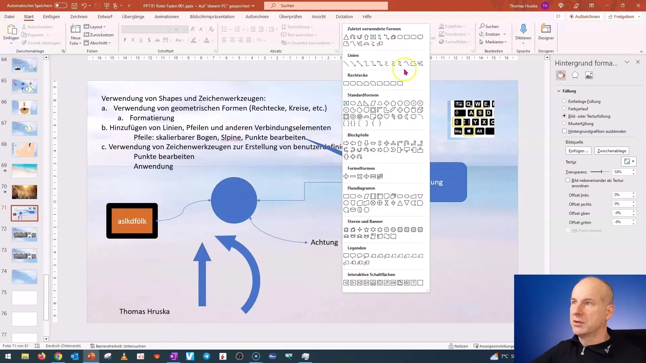Expand the Füllung section in format panel

(559, 91)
